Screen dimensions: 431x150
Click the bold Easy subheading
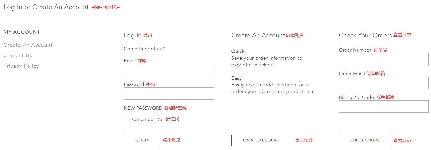(x=237, y=78)
